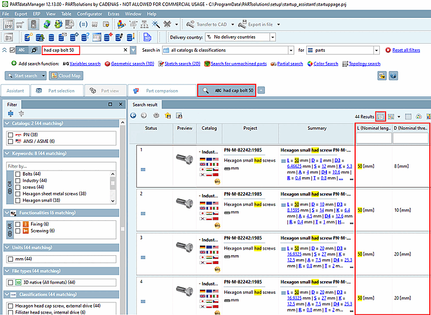This screenshot has height=315, width=431.
Task: Click the L (Nominal length) column filter field
Action: point(374,139)
